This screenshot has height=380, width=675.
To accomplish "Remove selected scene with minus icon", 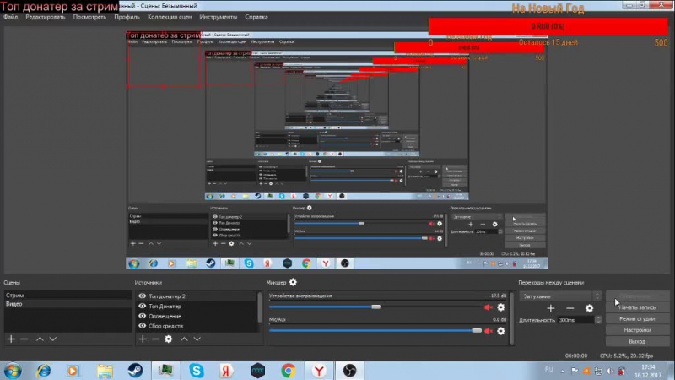I will pyautogui.click(x=24, y=339).
